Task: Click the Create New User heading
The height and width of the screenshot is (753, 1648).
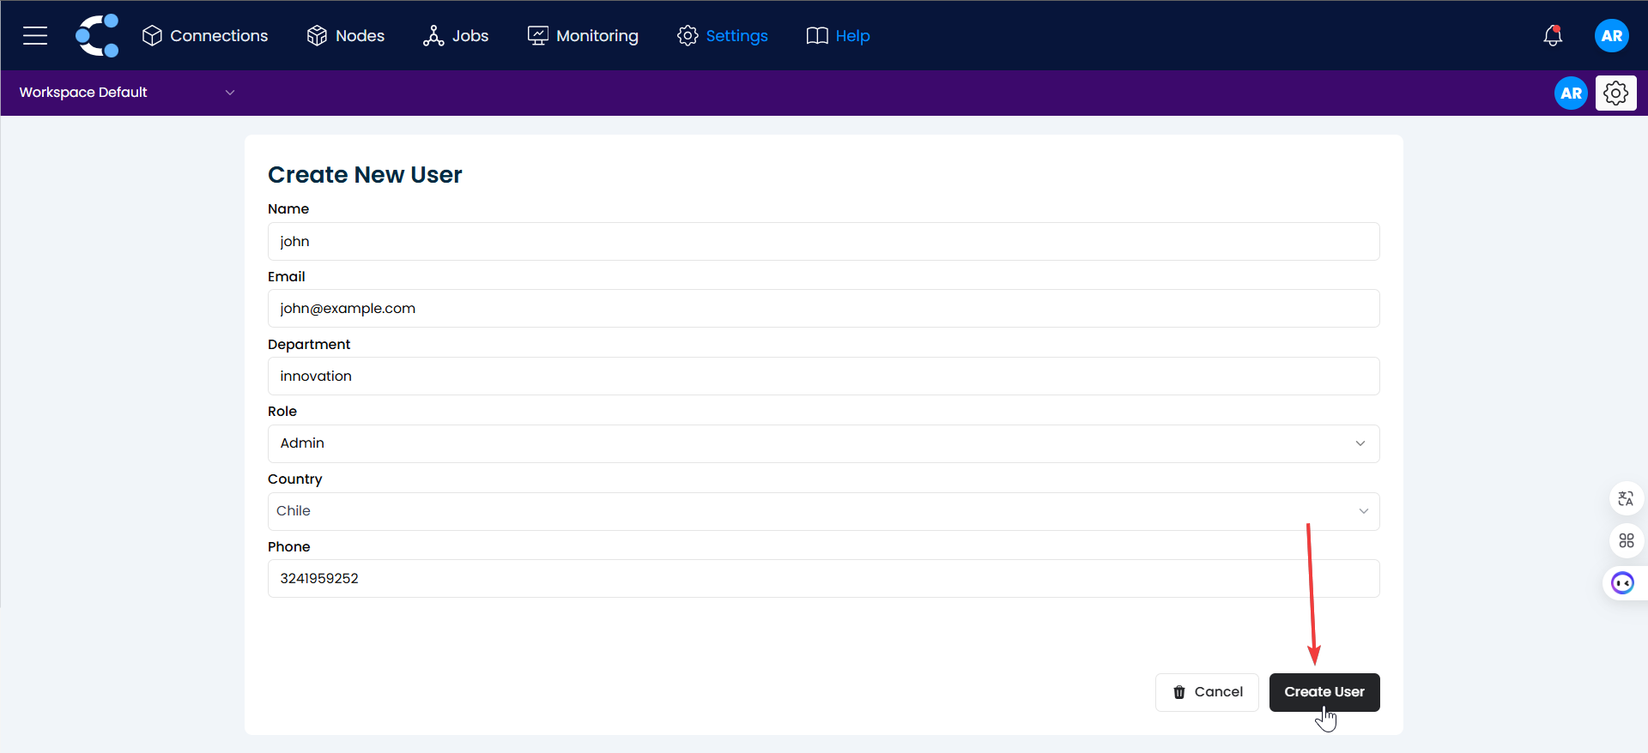Action: pos(365,175)
